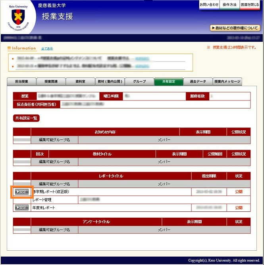Click 設定 button for 春学期レポート(修正版)
The height and width of the screenshot is (265, 264).
click(x=22, y=192)
